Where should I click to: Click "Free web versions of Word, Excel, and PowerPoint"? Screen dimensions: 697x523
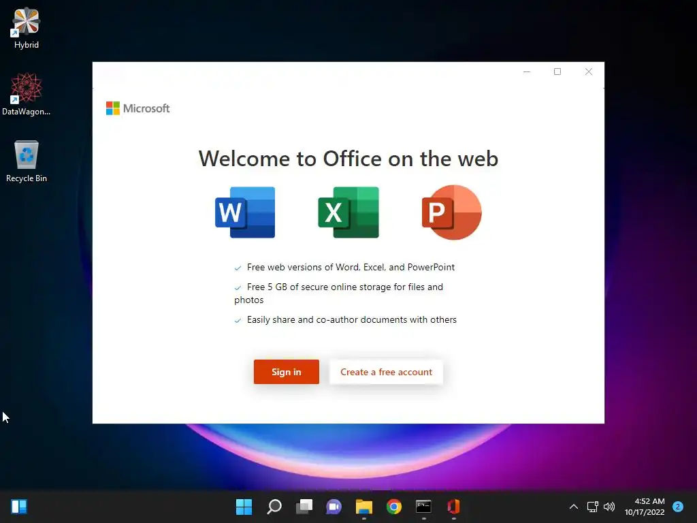click(351, 267)
